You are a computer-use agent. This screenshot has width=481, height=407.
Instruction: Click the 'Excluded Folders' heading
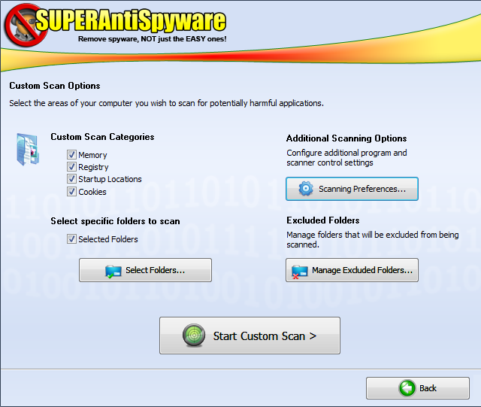tap(322, 220)
